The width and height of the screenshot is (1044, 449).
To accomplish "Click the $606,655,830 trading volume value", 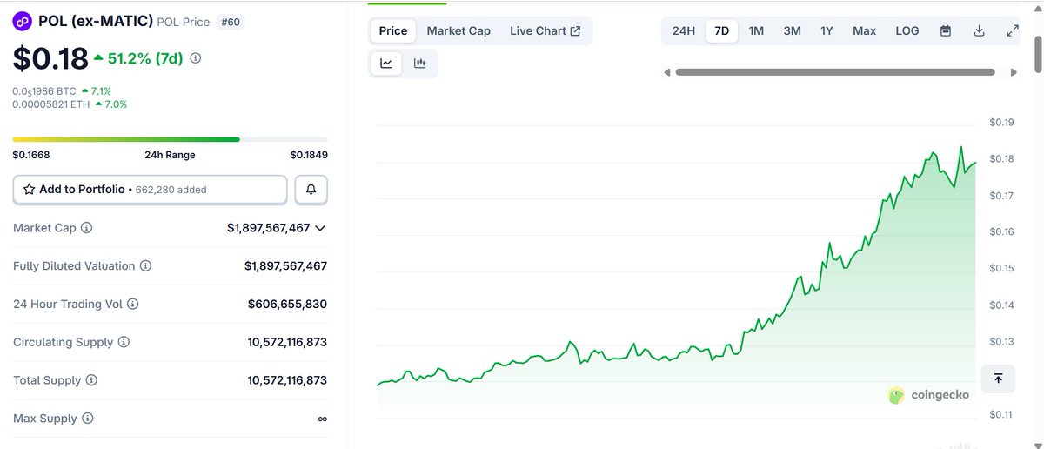I will tap(287, 305).
